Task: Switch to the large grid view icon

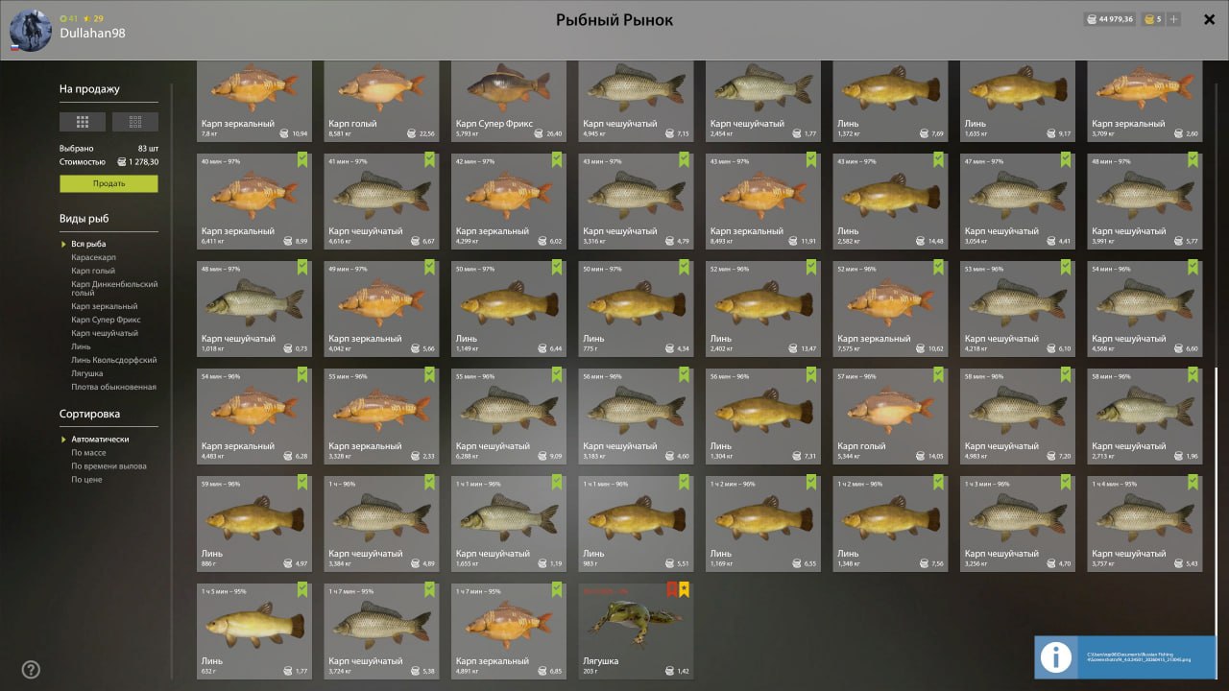Action: pos(83,122)
